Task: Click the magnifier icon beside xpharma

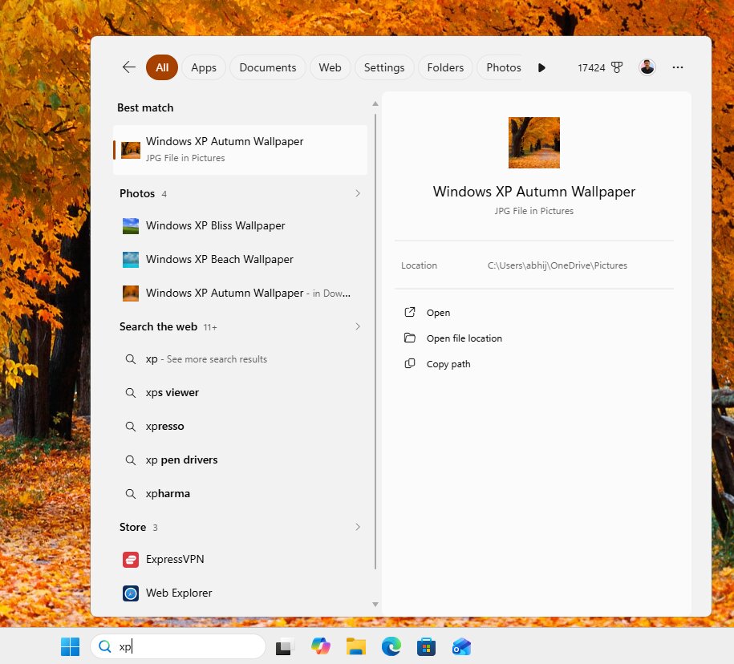Action: (x=131, y=494)
